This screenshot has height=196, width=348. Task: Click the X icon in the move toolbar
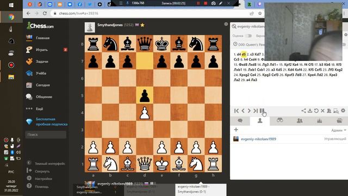pos(322,111)
